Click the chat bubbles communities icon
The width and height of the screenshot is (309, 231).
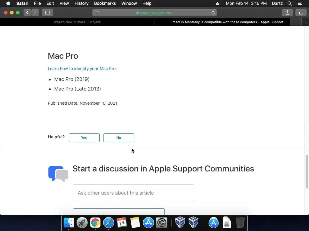[58, 174]
